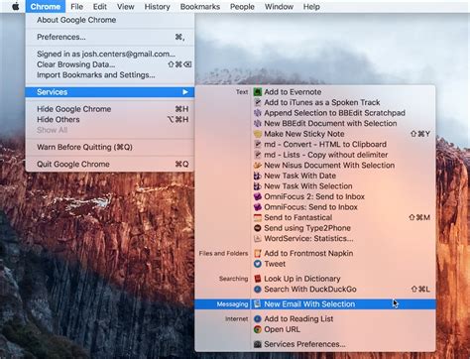470x359 pixels.
Task: Click the Mail icon beside New Email With Selection
Action: click(258, 304)
